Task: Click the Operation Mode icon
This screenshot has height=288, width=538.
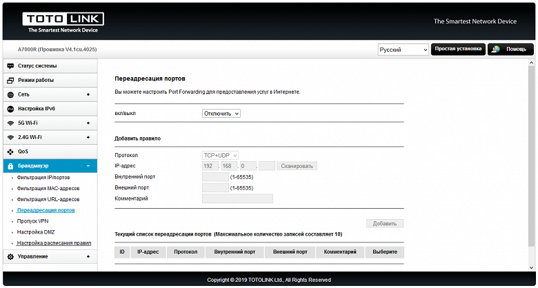Action: click(x=10, y=80)
